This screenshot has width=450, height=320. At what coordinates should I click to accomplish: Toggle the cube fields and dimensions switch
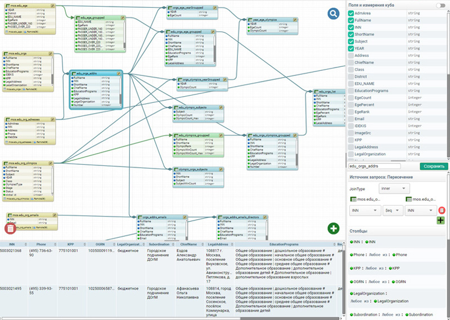pos(440,6)
